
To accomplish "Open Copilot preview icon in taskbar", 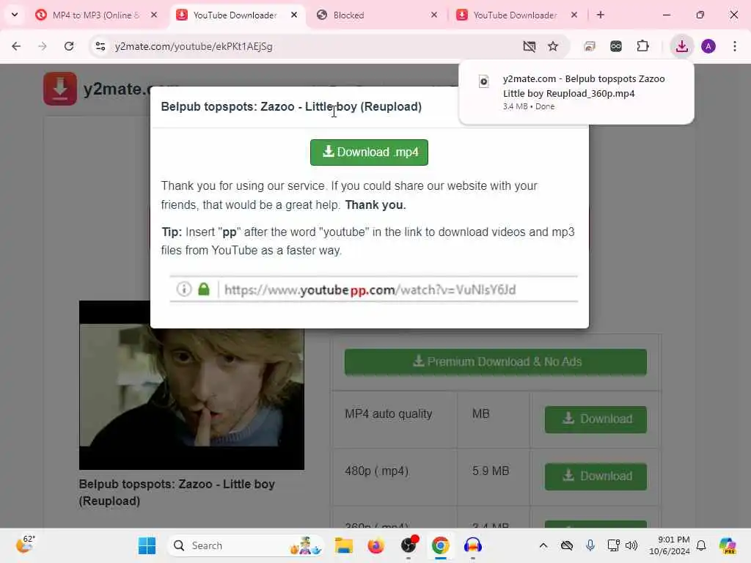I will pos(728,545).
